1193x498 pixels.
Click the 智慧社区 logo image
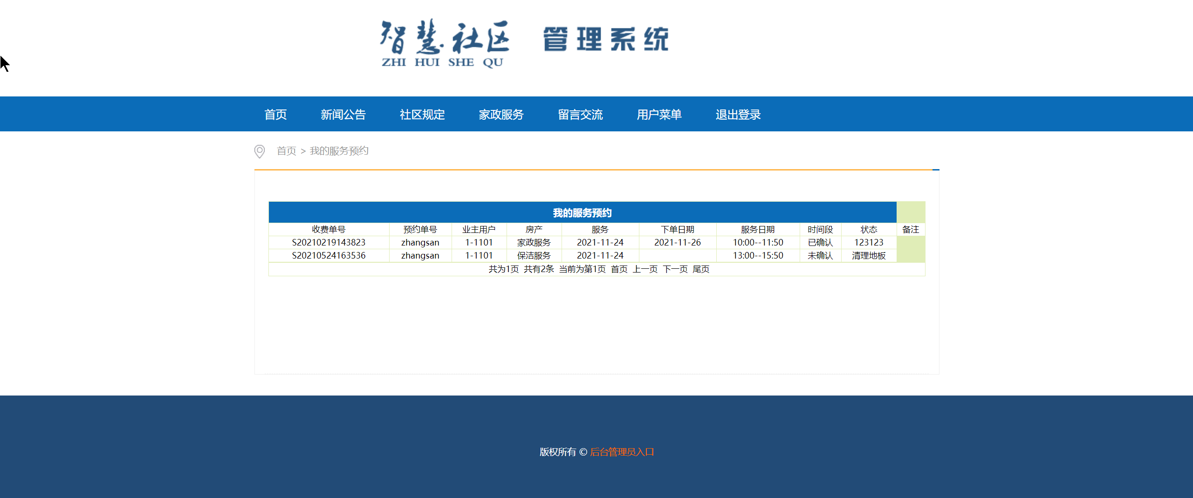point(525,43)
